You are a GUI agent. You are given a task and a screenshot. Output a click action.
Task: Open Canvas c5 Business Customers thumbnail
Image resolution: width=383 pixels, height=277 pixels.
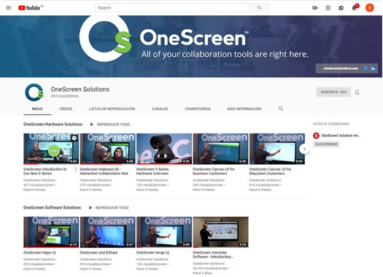pos(220,149)
